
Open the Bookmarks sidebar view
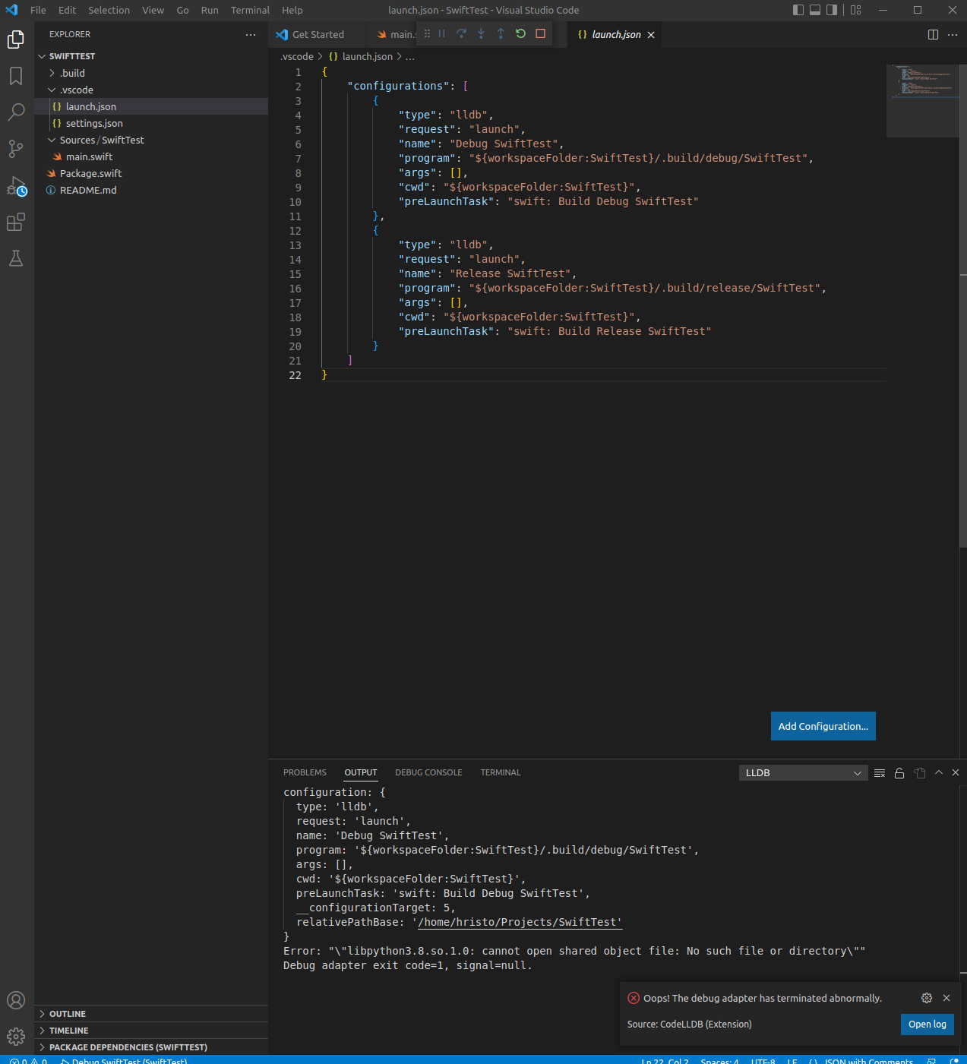[x=16, y=75]
